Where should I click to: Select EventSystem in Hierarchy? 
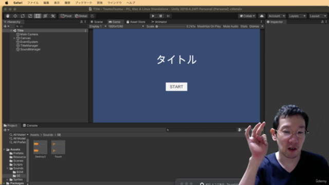pos(29,42)
